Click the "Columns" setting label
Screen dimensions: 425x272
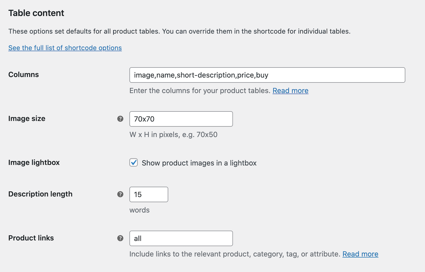tap(23, 75)
